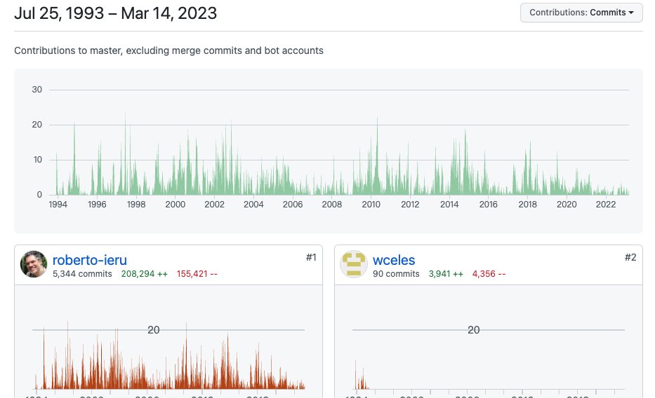Click the 20 gridline label in wceles chart
The height and width of the screenshot is (398, 655).
click(473, 330)
